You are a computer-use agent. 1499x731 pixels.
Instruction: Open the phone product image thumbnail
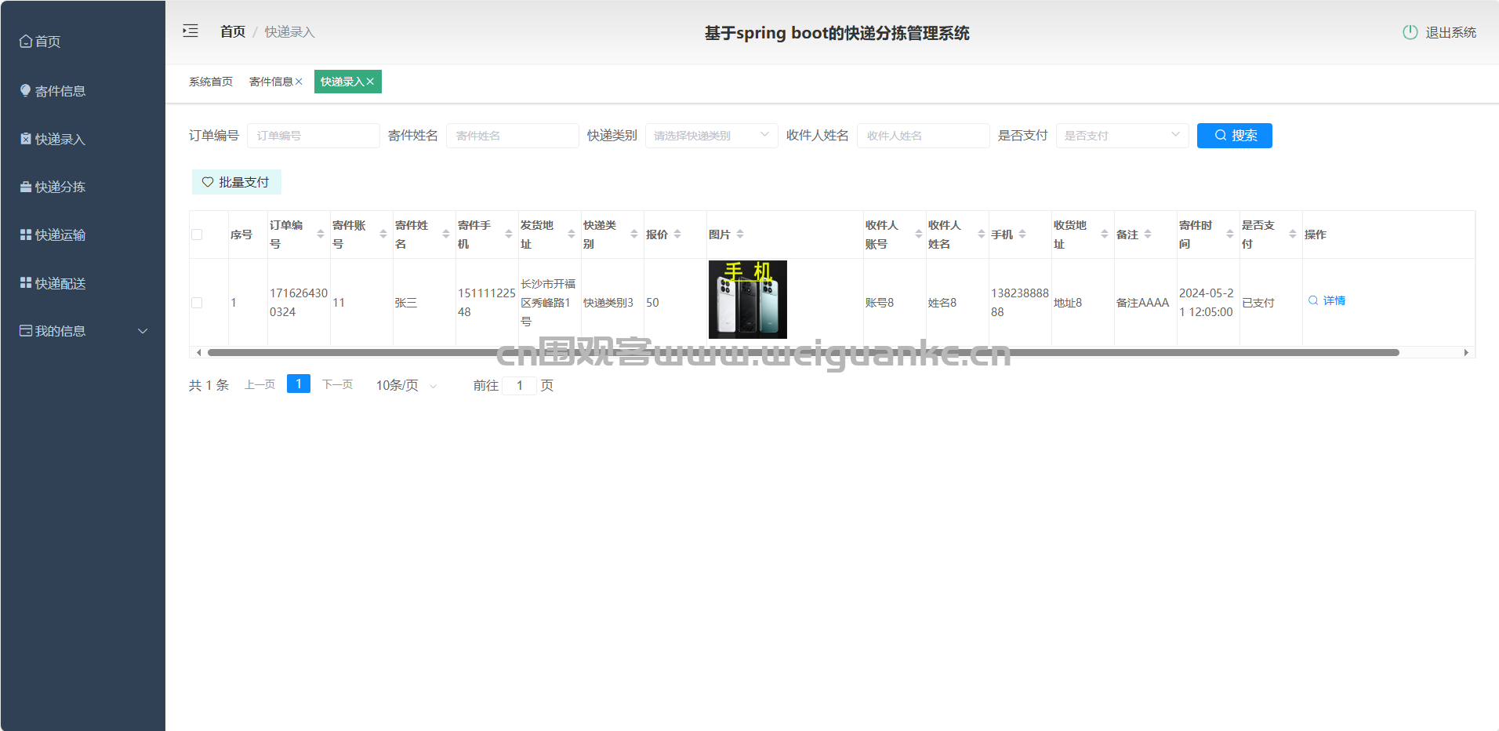click(x=747, y=300)
